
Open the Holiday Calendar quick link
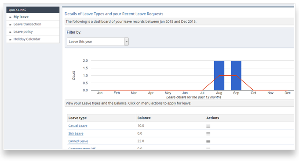coord(27,39)
